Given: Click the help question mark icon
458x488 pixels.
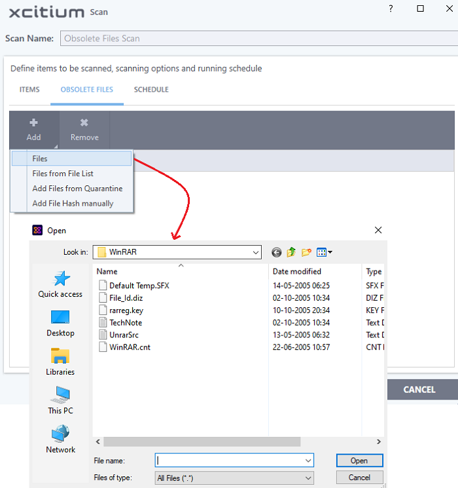Looking at the screenshot, I should pyautogui.click(x=391, y=9).
